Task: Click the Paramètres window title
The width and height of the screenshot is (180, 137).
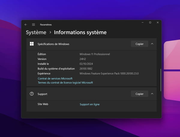Action: (46, 25)
